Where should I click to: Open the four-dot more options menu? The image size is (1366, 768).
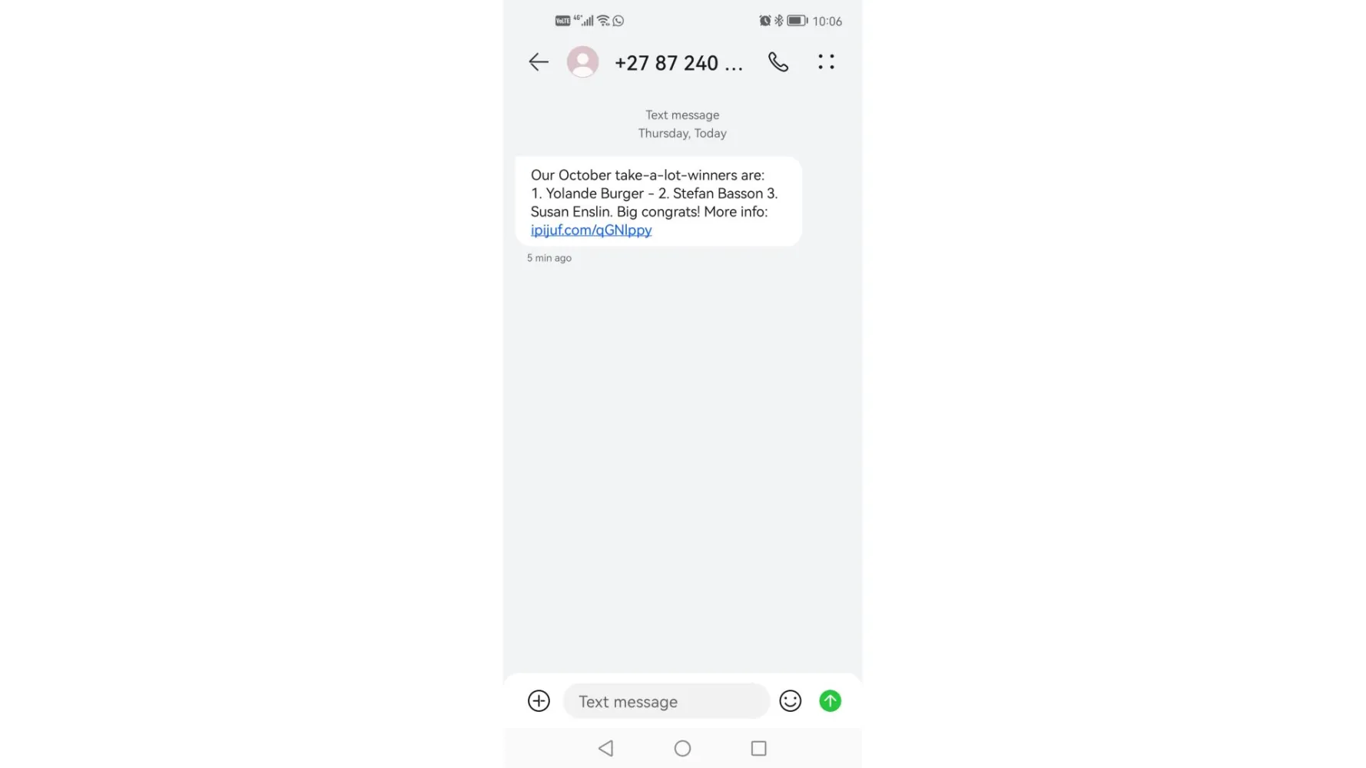coord(826,62)
